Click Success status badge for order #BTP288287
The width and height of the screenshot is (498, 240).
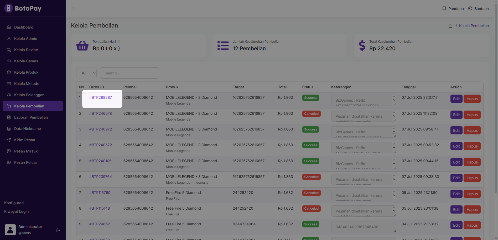(x=311, y=98)
